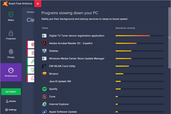
Task: Click the Mobile phone icon
Action: [x=7, y=101]
